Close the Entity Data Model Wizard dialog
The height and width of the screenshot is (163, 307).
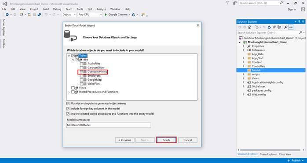tap(198, 25)
